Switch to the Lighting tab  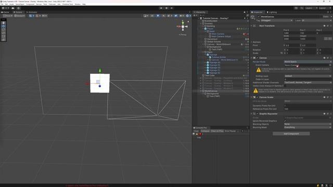point(272,12)
